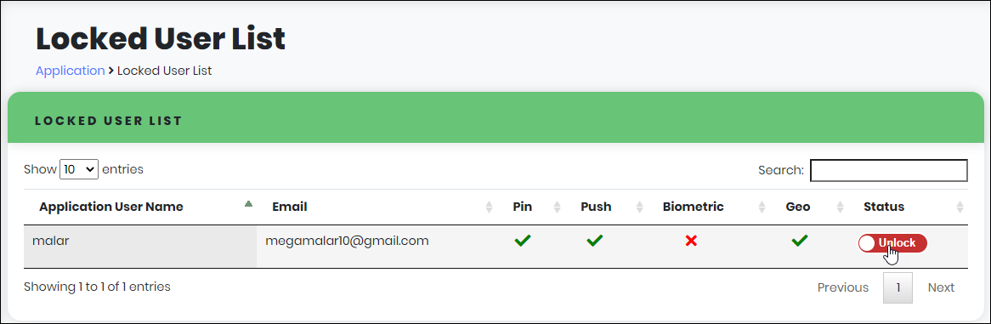Open the Show entries dropdown
This screenshot has height=324, width=991.
79,169
